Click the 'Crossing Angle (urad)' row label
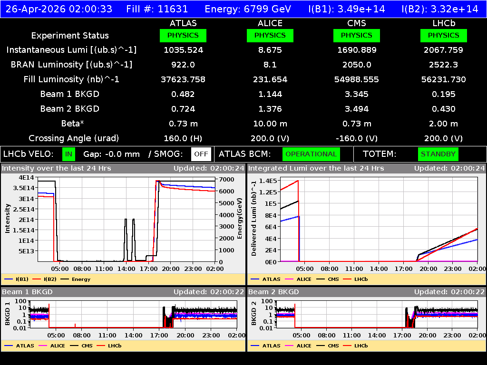Image resolution: width=487 pixels, height=365 pixels. coord(74,138)
